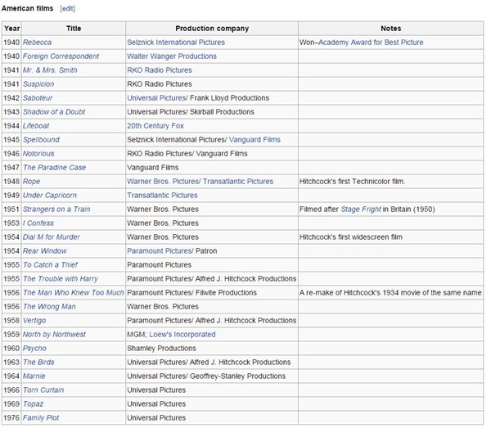Follow the Paramount Pictures link in Rear Window row

click(160, 250)
